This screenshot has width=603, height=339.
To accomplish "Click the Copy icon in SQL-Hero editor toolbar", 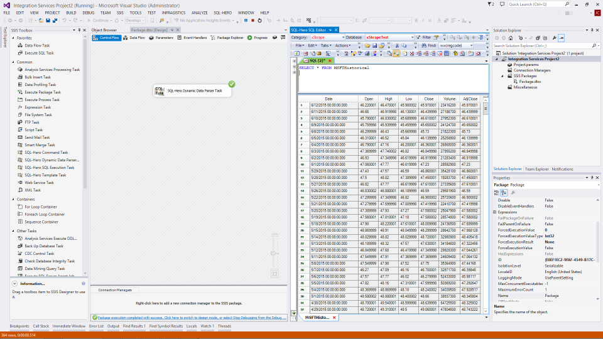I will coord(404,45).
